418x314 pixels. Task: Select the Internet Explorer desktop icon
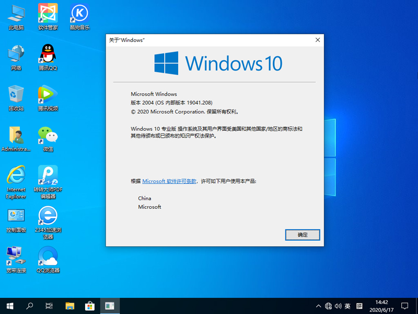16,182
